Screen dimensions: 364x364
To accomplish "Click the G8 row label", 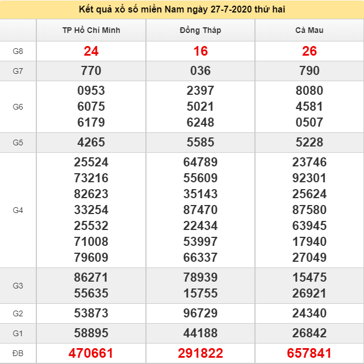I will pos(18,51).
